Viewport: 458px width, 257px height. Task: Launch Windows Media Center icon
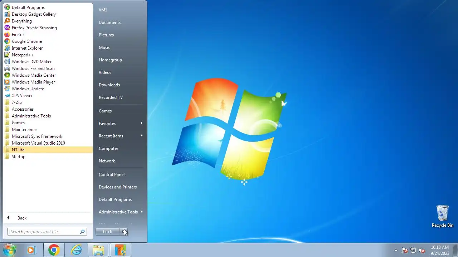(x=7, y=75)
